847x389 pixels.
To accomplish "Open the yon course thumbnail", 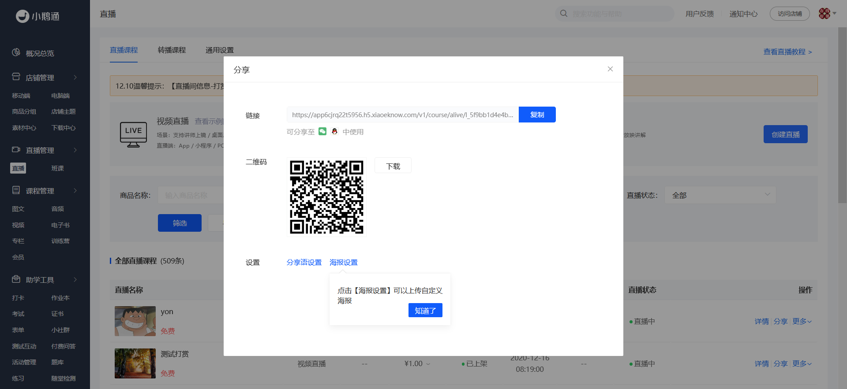I will click(135, 321).
